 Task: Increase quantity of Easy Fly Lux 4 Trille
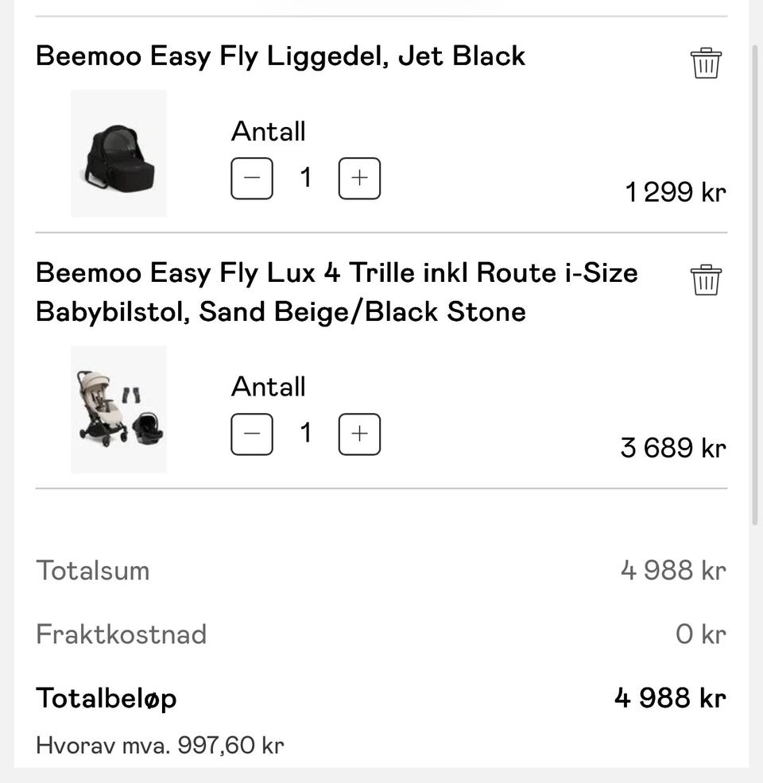pyautogui.click(x=359, y=434)
